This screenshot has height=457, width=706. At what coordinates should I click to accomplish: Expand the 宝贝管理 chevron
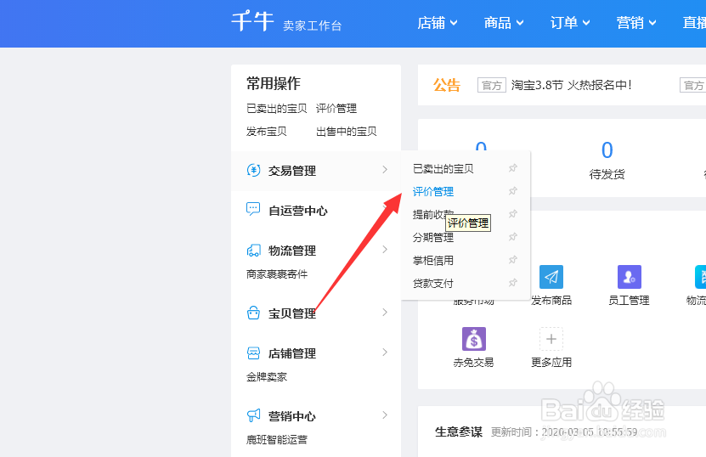tap(385, 312)
